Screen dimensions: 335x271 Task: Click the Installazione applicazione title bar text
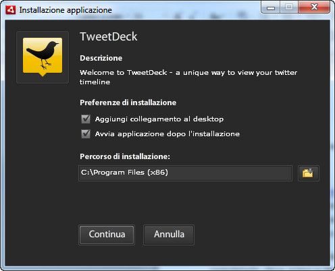(x=66, y=10)
